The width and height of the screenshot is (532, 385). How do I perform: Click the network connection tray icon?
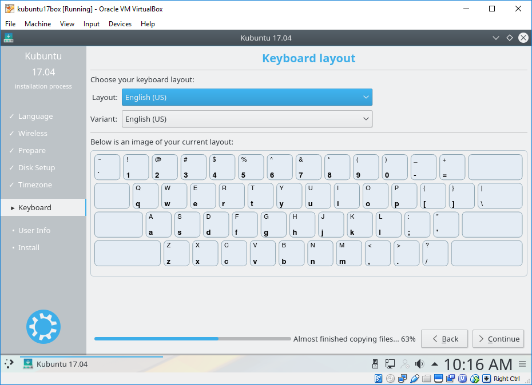(x=390, y=364)
